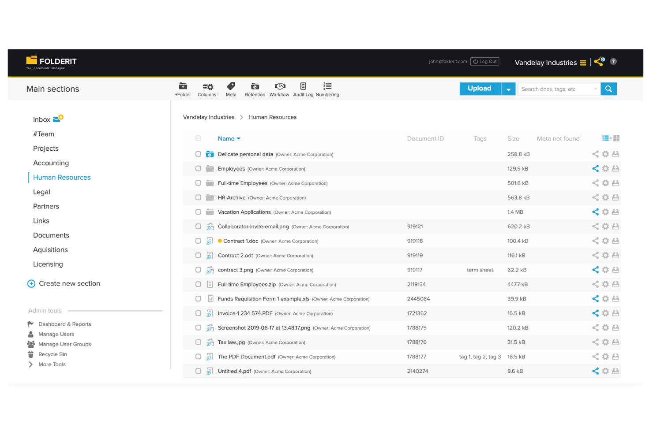Open the Meta tagging tool
This screenshot has height=435, width=653.
(x=231, y=89)
